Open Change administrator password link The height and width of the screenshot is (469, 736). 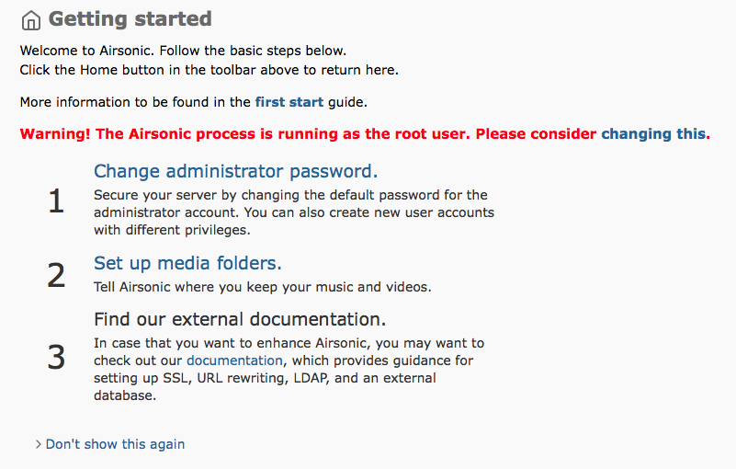click(x=235, y=171)
